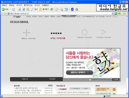
Task: Click the five black dots icon
Action: point(56,33)
